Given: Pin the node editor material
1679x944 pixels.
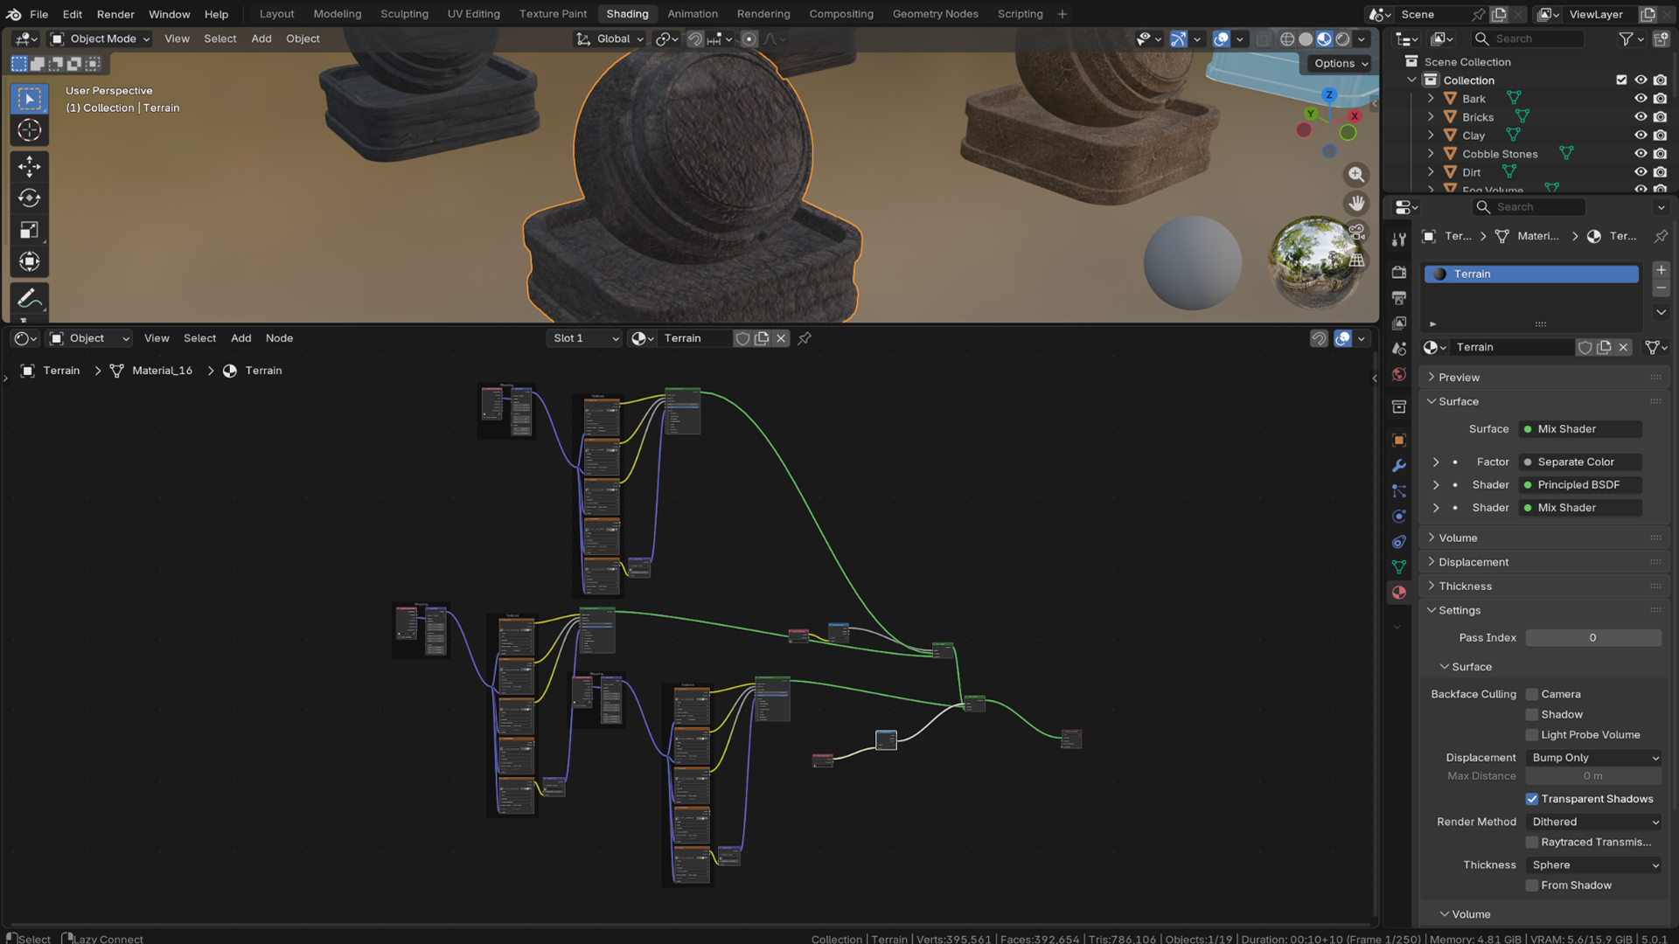Looking at the screenshot, I should (x=805, y=338).
